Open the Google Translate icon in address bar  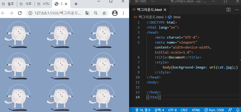pos(87,13)
